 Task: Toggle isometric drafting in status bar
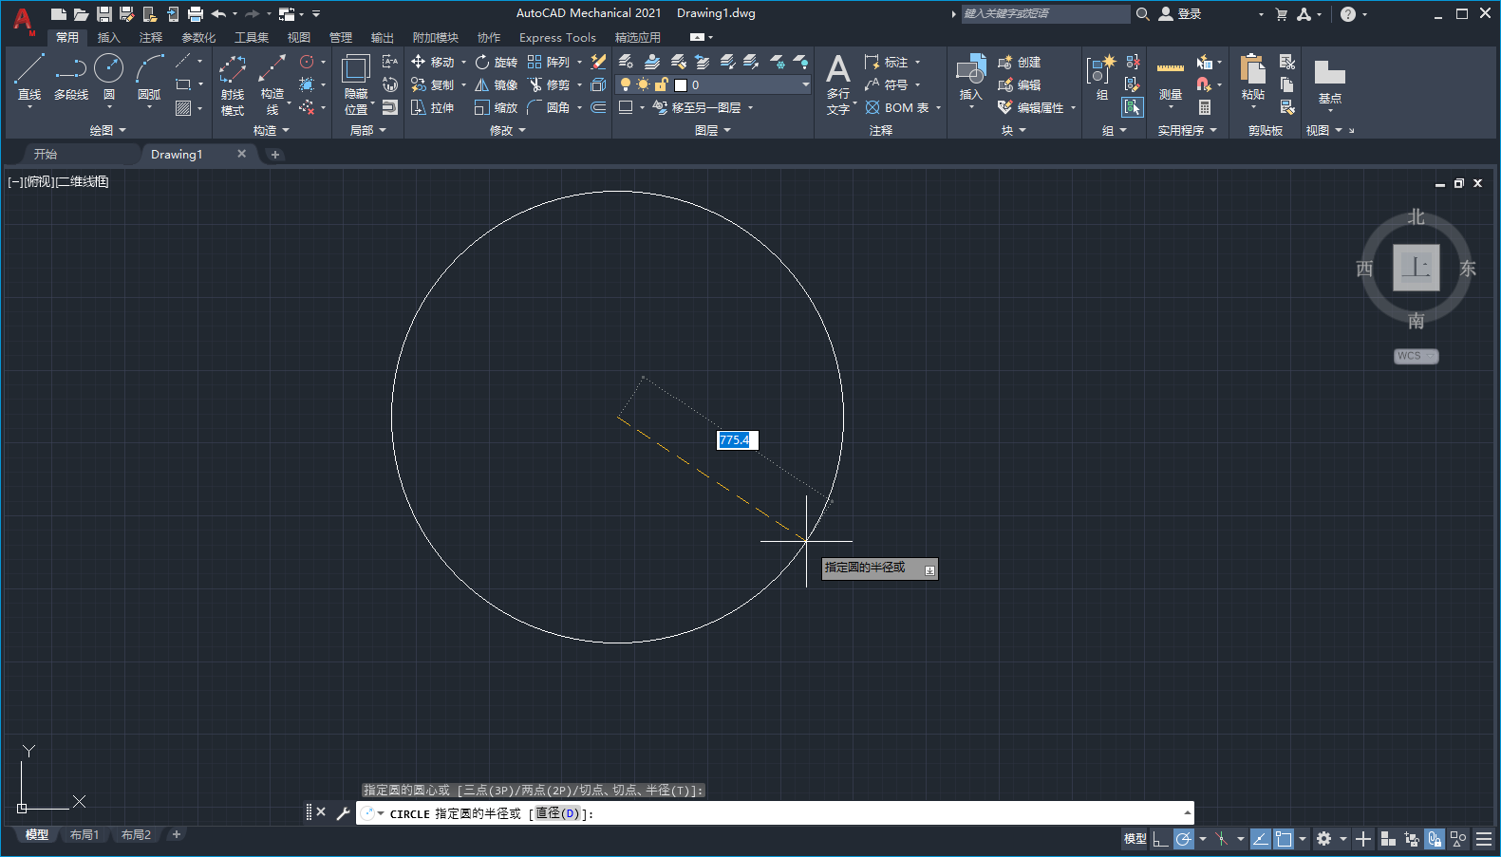[1222, 839]
